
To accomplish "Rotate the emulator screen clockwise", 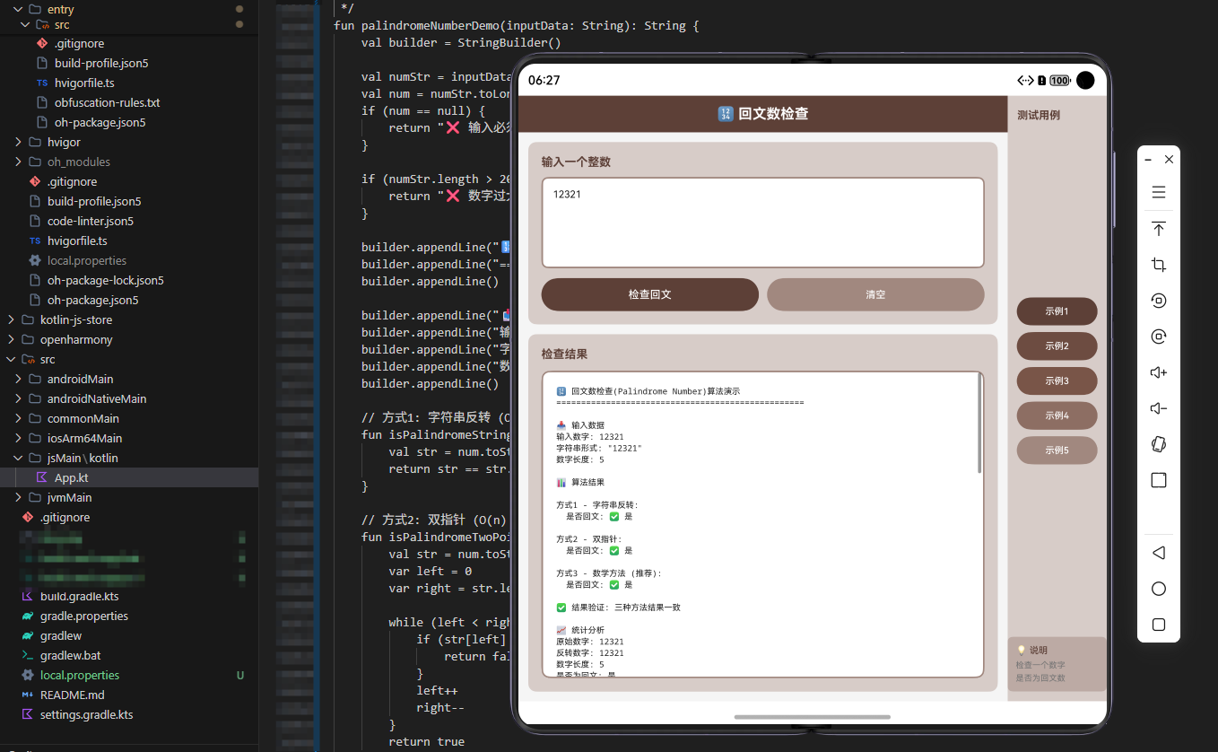I will tap(1159, 337).
